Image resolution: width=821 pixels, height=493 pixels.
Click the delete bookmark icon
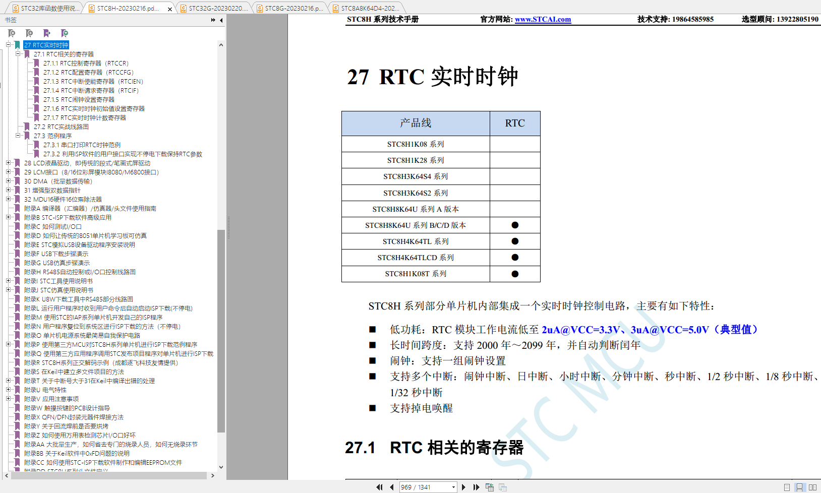coord(12,33)
